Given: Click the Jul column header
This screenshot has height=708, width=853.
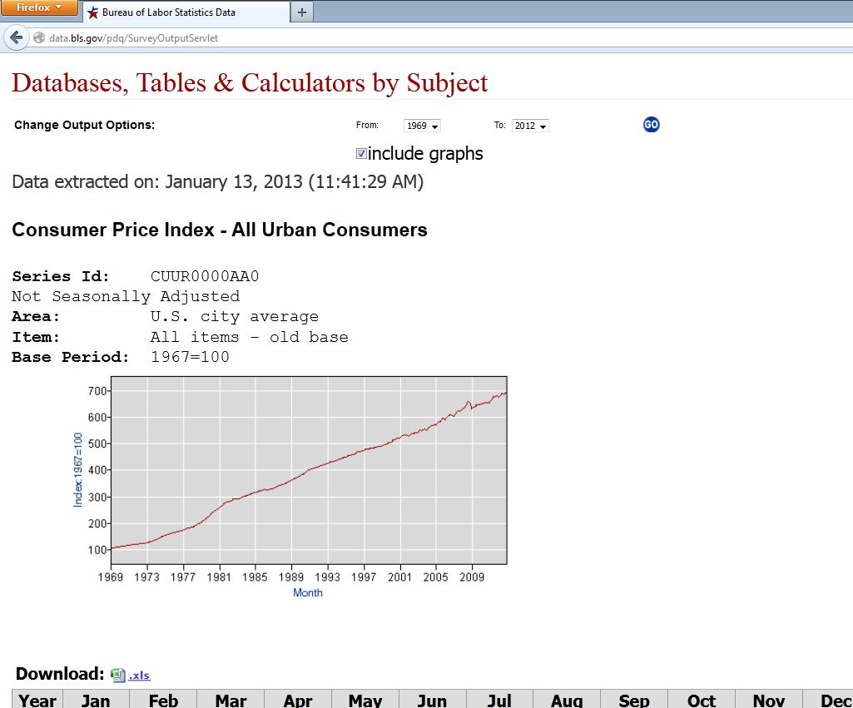Looking at the screenshot, I should point(499,700).
